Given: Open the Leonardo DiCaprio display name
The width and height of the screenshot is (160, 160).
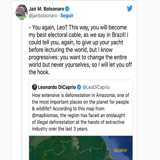Looking at the screenshot, I should 57,87.
